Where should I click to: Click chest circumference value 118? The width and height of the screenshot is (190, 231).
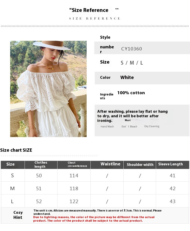[74, 188]
